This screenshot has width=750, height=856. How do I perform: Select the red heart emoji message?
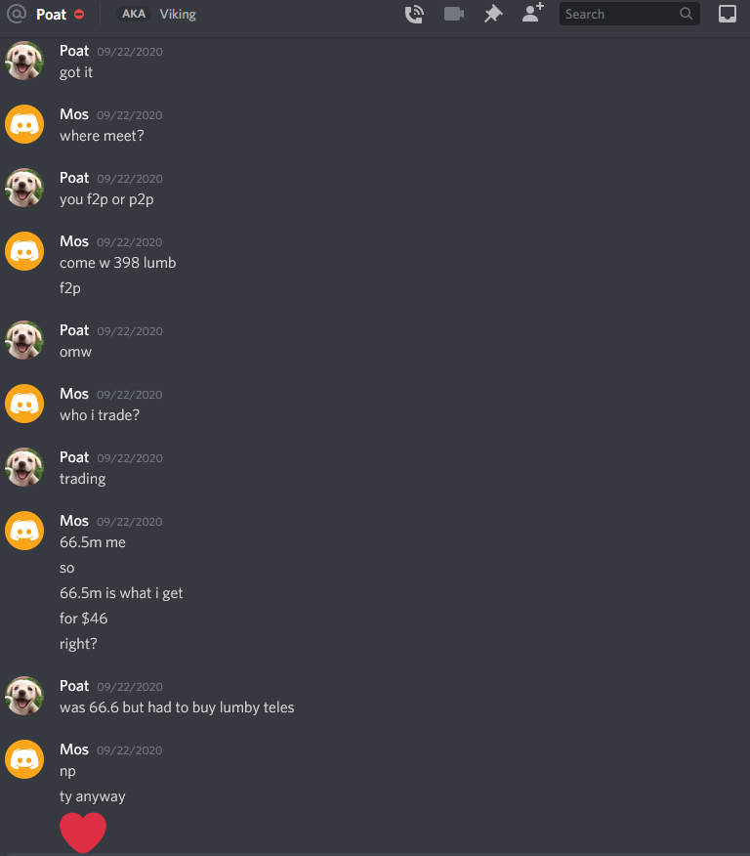[83, 832]
